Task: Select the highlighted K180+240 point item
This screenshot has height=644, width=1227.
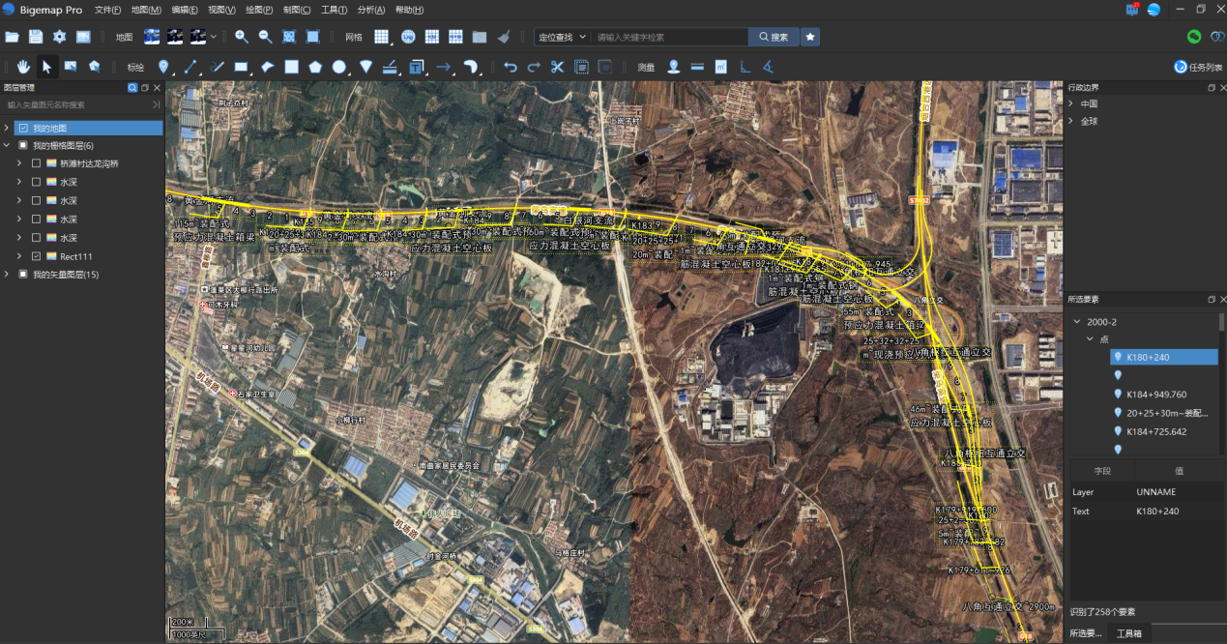Action: (1163, 357)
